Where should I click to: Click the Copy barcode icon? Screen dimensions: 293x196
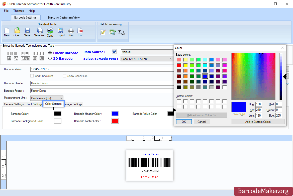(x=50, y=32)
